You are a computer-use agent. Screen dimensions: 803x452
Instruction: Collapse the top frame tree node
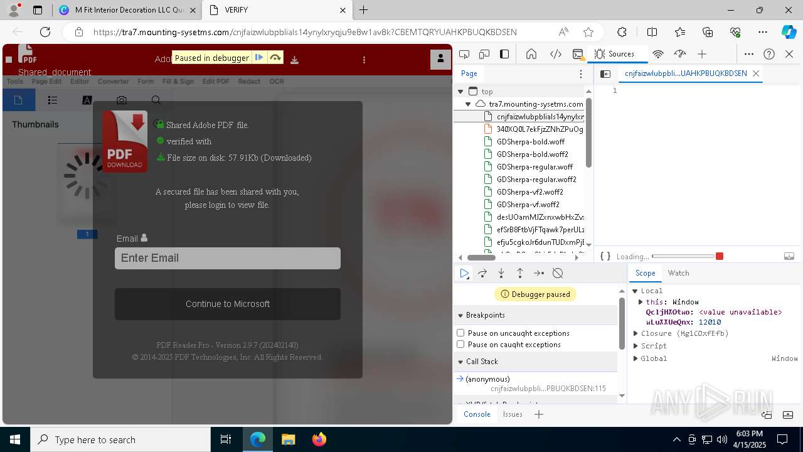460,92
